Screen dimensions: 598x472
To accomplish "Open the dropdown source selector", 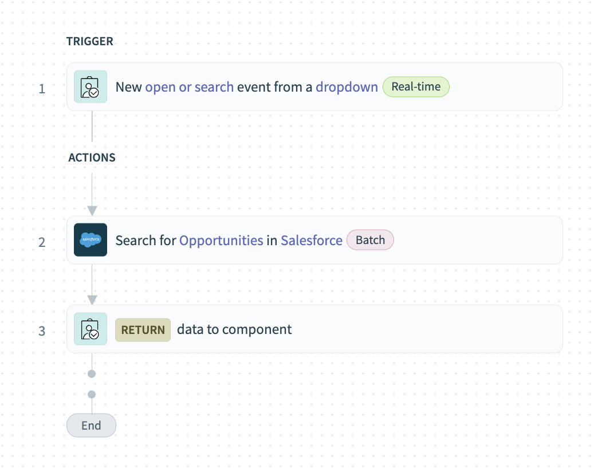I will click(346, 86).
